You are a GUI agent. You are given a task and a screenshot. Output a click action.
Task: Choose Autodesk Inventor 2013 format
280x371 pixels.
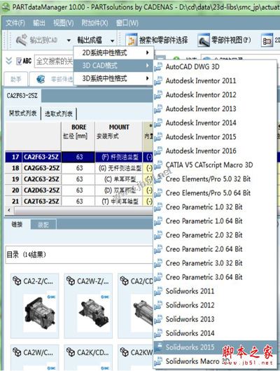coord(215,108)
